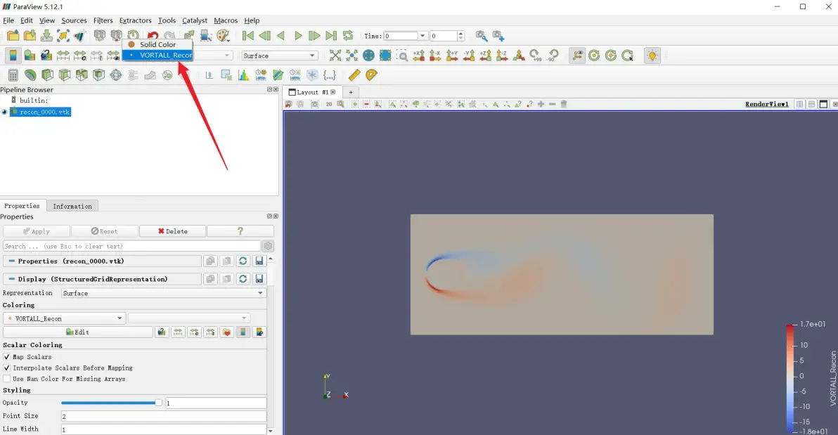Save display properties as default icon
838x435 pixels.
click(x=259, y=279)
